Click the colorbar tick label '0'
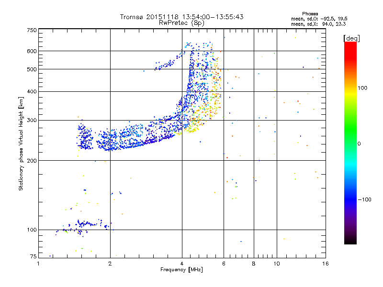The image size is (383, 287). point(359,143)
